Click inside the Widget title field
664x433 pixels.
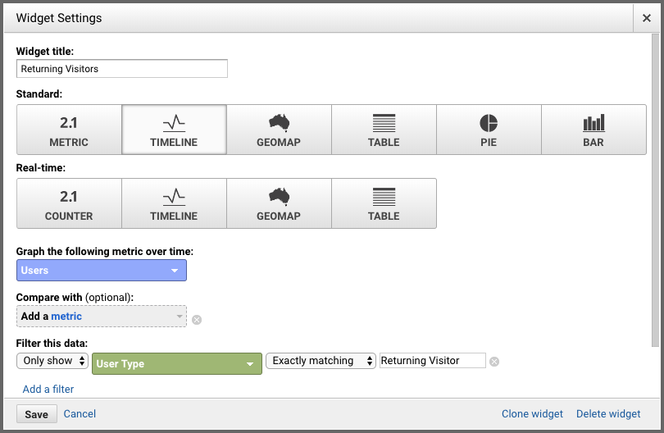(x=122, y=69)
